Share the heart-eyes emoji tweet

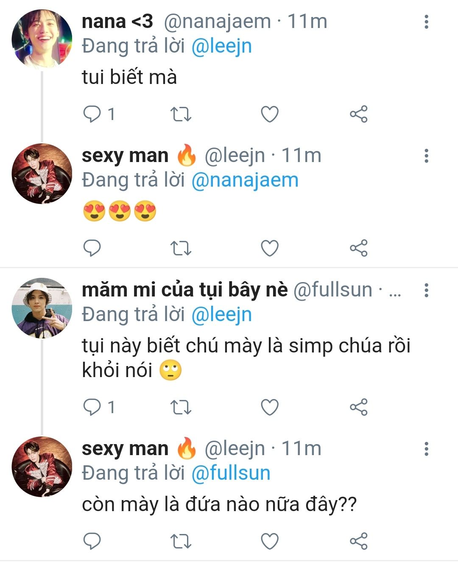(358, 248)
